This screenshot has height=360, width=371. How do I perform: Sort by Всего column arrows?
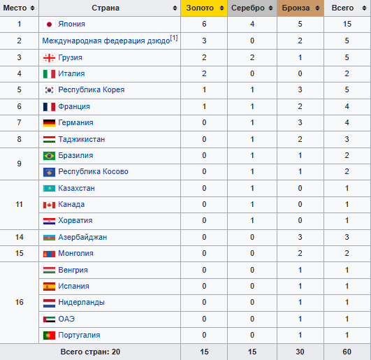364,8
